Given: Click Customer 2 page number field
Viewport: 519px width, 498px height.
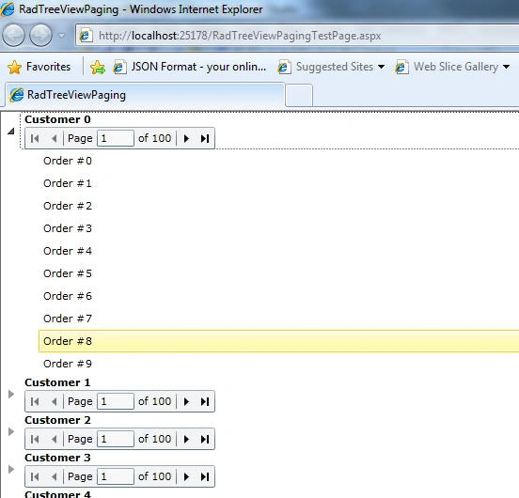Looking at the screenshot, I should point(116,439).
